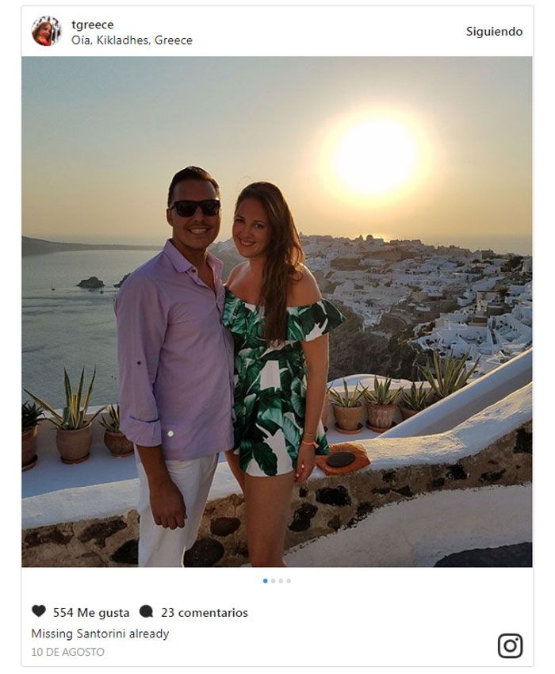555x674 pixels.
Task: Click the sun in the photo
Action: (x=375, y=157)
